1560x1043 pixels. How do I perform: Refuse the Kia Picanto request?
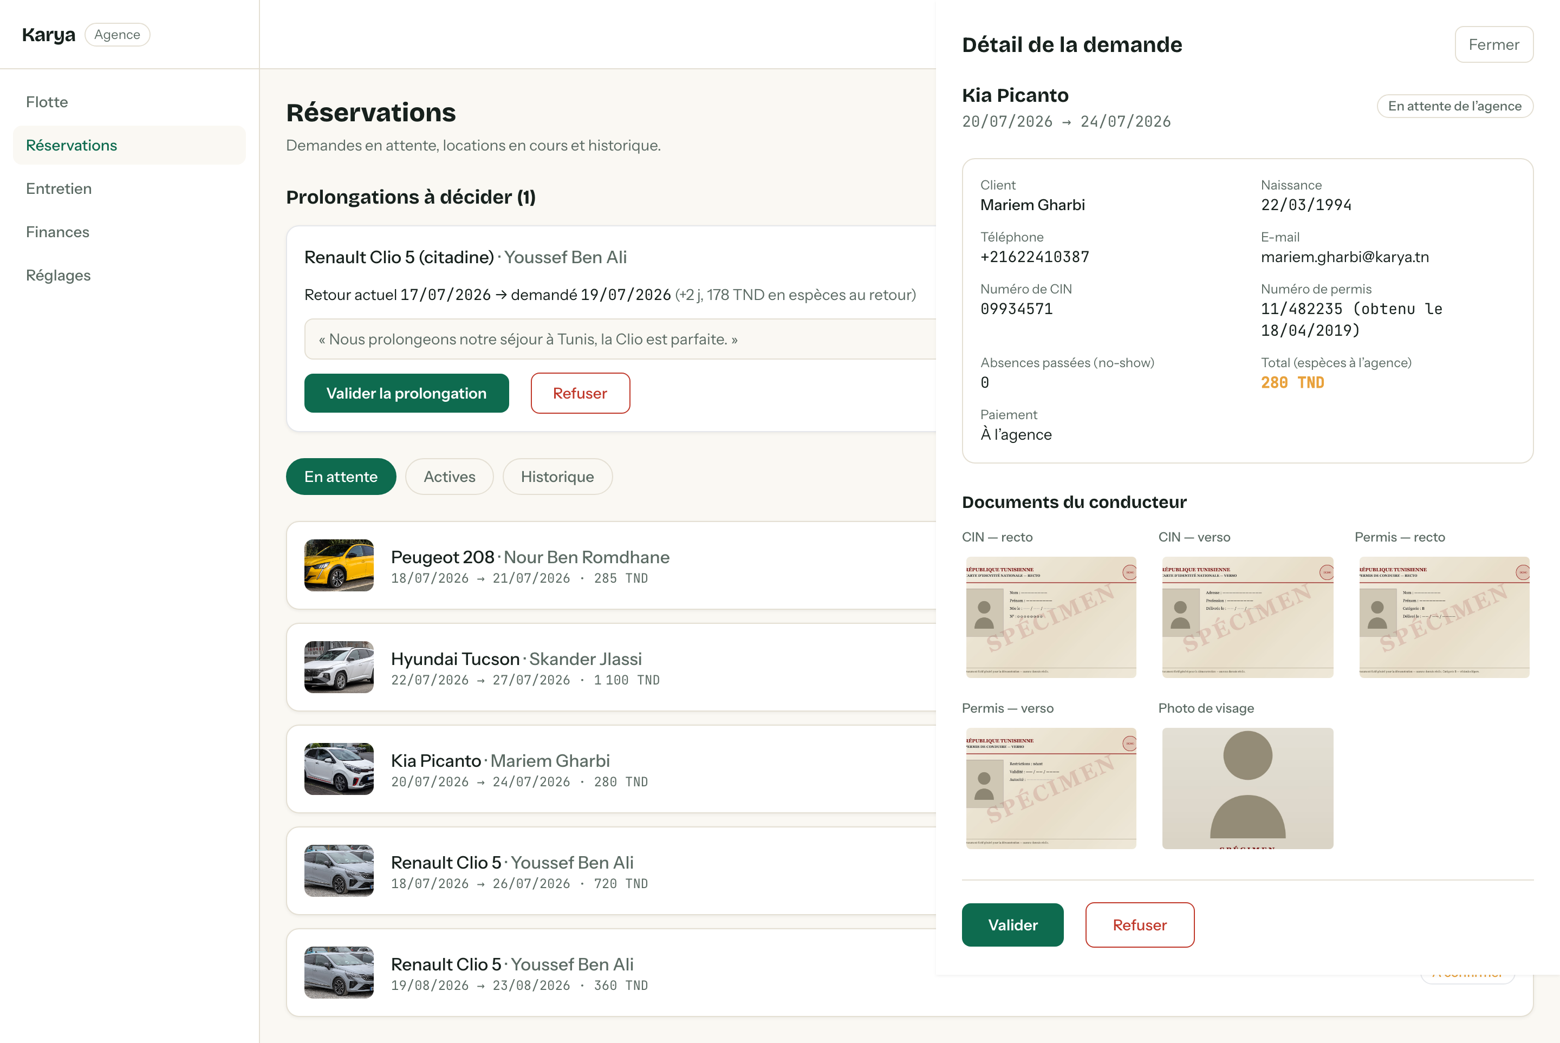point(1140,924)
